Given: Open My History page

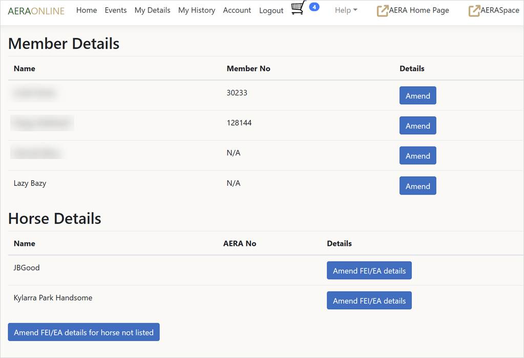Looking at the screenshot, I should [x=196, y=10].
